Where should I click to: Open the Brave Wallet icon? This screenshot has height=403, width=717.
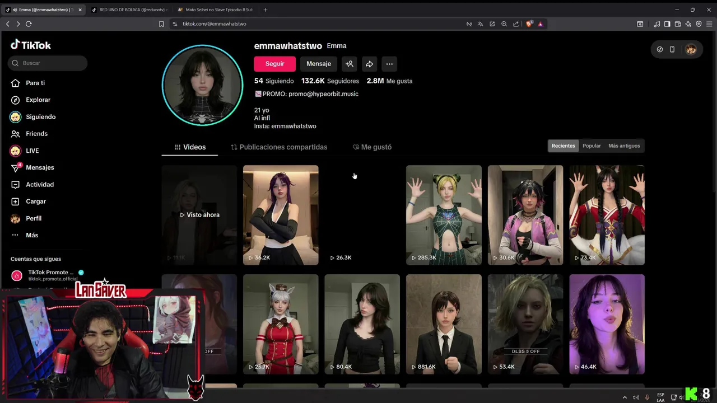[x=678, y=24]
